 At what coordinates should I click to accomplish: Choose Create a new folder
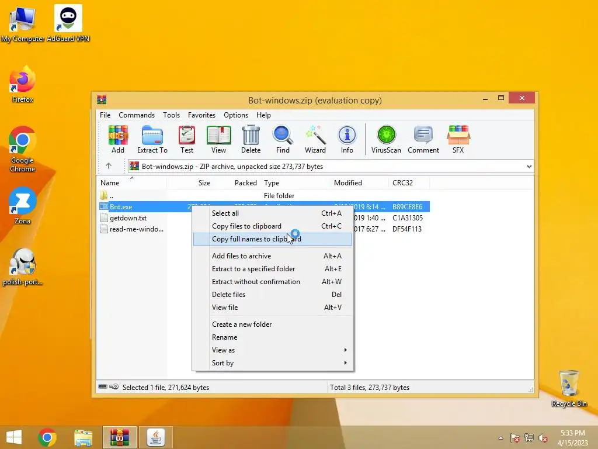pyautogui.click(x=272, y=324)
